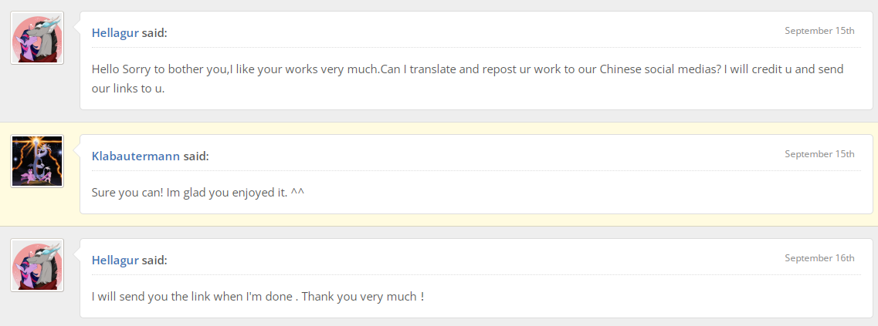This screenshot has height=326, width=878.
Task: Click "said:" after Hellagur in the first comment
Action: coord(154,32)
